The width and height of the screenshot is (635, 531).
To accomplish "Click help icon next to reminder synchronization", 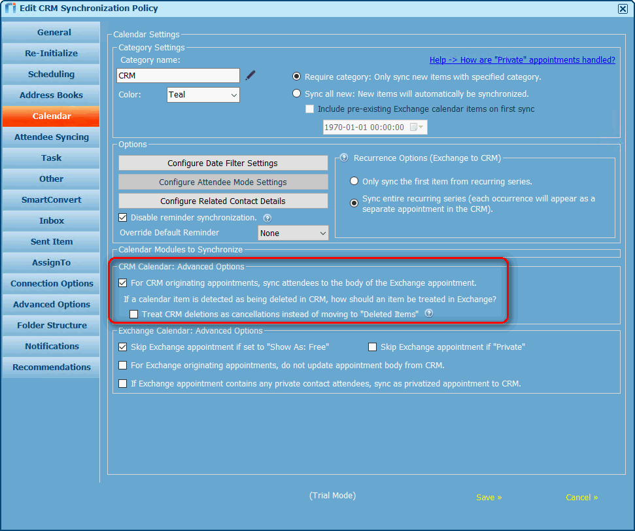I will coord(267,218).
